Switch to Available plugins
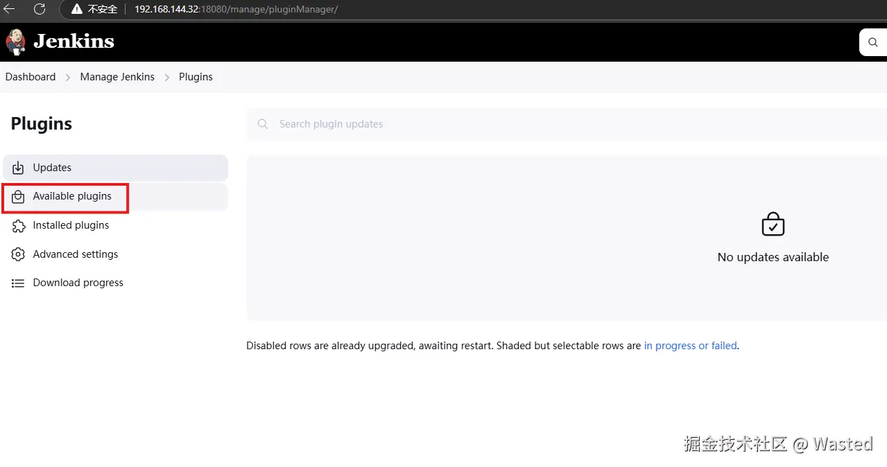The image size is (887, 467). (115, 197)
